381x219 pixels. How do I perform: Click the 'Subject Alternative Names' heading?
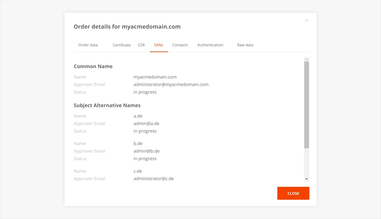pos(107,105)
